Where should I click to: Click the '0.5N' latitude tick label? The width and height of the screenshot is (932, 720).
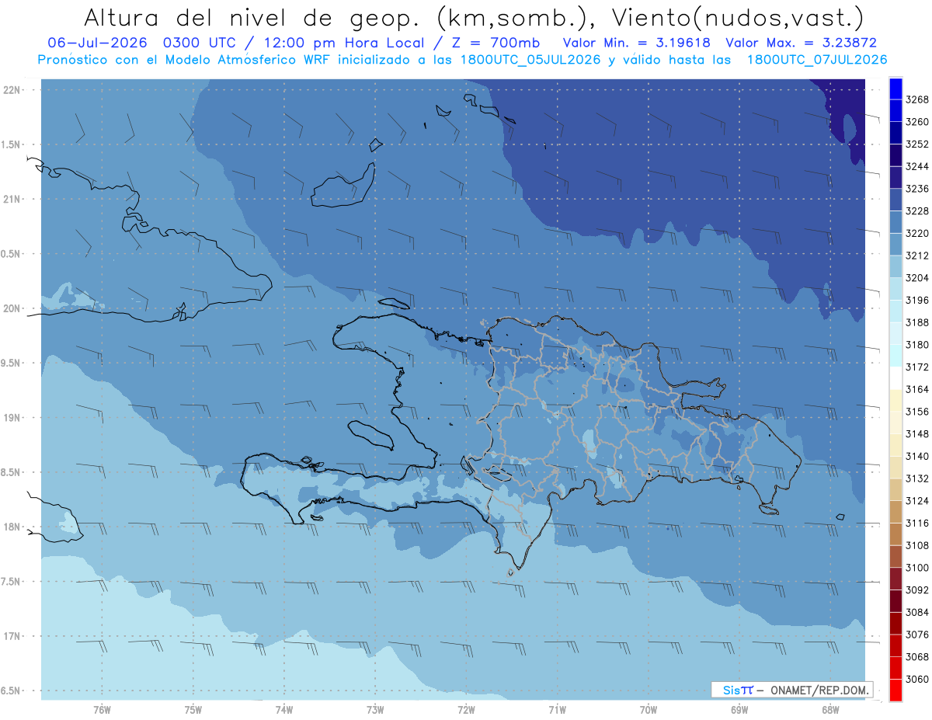pyautogui.click(x=9, y=254)
